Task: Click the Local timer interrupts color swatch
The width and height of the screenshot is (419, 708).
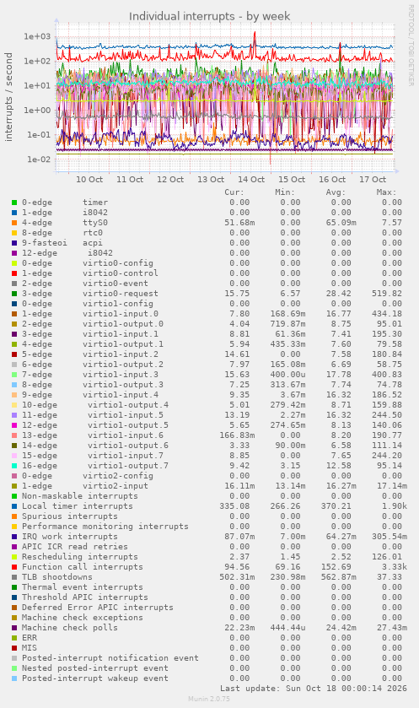Action: tap(14, 506)
